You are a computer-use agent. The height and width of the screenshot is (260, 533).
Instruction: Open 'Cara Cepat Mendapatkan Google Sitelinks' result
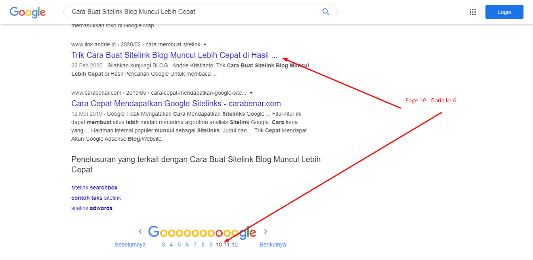[x=176, y=104]
